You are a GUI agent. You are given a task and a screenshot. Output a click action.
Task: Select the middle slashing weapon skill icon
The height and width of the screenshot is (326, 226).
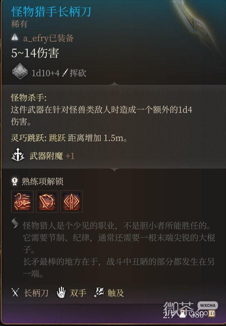47,201
